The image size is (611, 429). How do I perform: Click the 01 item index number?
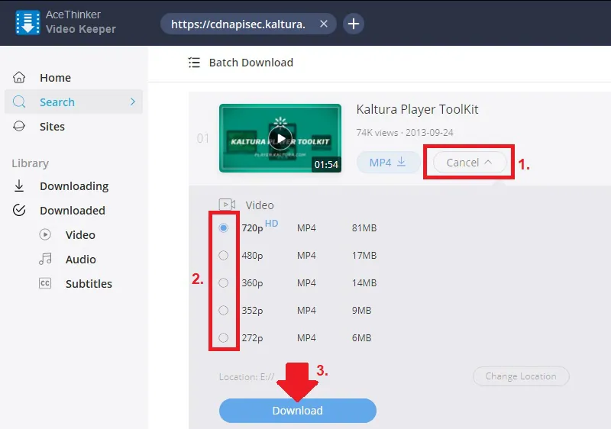click(x=203, y=138)
